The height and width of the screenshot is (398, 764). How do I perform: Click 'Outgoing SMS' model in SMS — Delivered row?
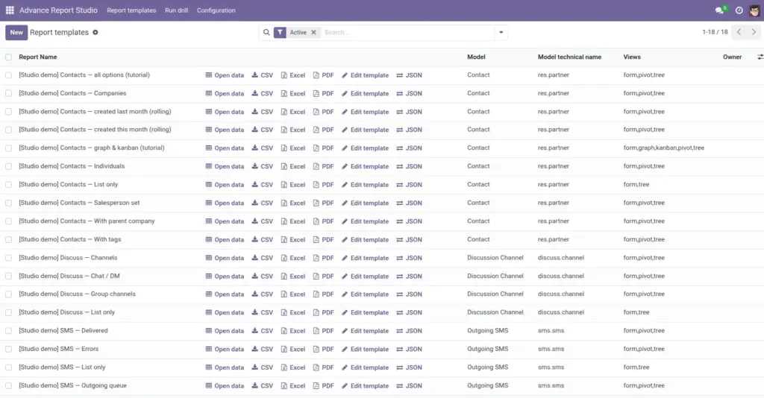pos(488,331)
